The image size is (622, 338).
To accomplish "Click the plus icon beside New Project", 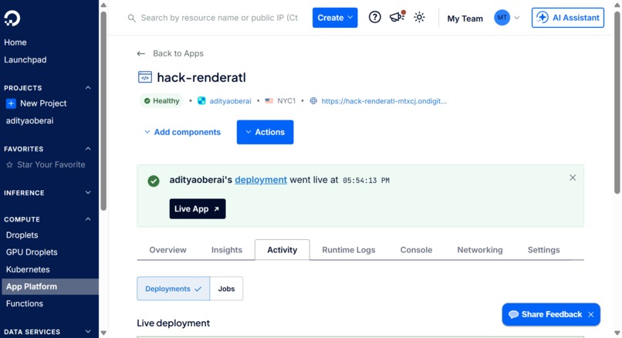I will coord(11,103).
